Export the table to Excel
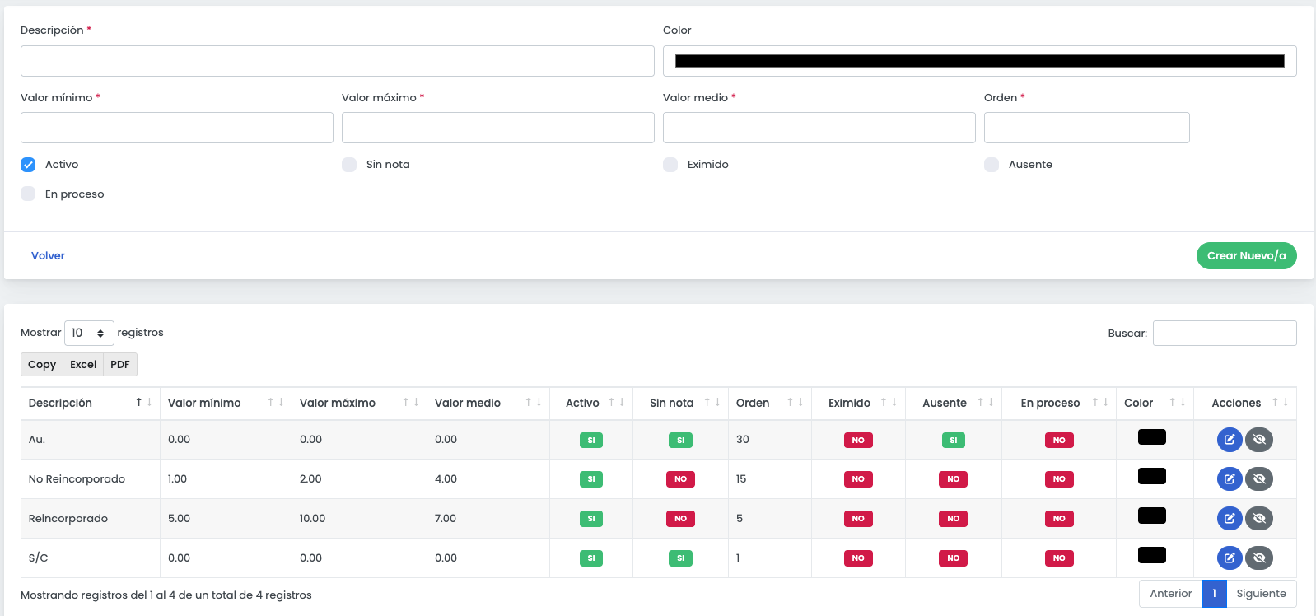This screenshot has width=1316, height=616. click(83, 365)
